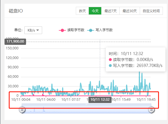Open the 最近7天 time range

[x=110, y=11]
